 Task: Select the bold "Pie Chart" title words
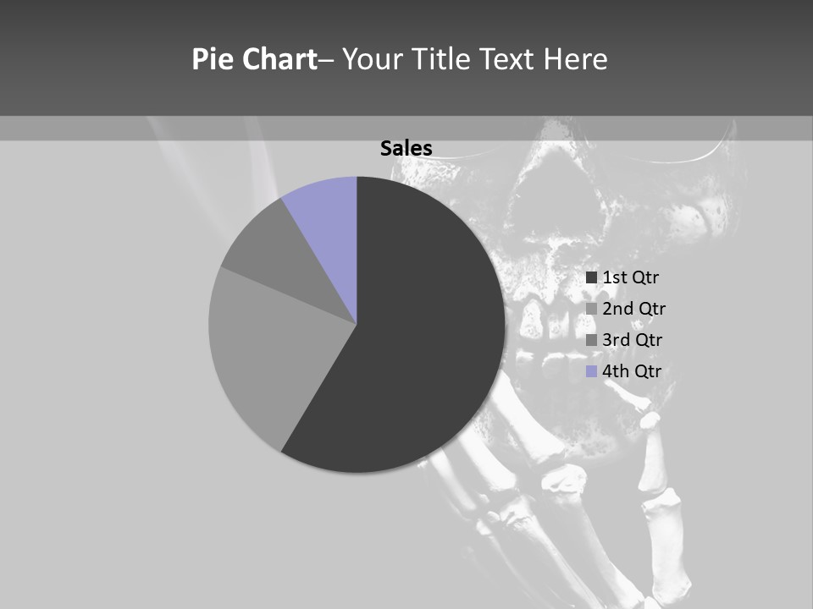pos(253,59)
